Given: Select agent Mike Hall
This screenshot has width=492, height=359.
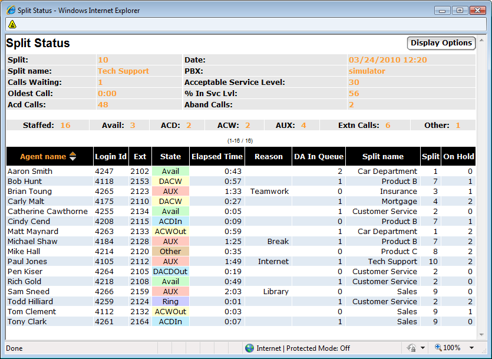Looking at the screenshot, I should (24, 252).
